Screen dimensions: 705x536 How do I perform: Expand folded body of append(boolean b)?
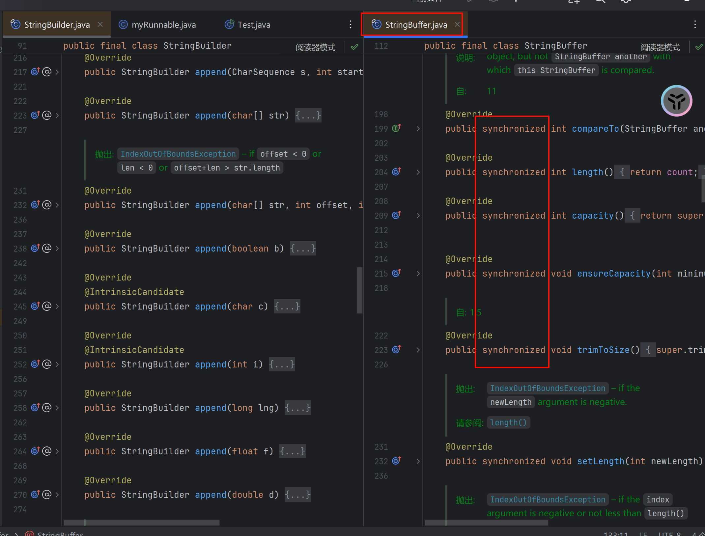point(303,248)
